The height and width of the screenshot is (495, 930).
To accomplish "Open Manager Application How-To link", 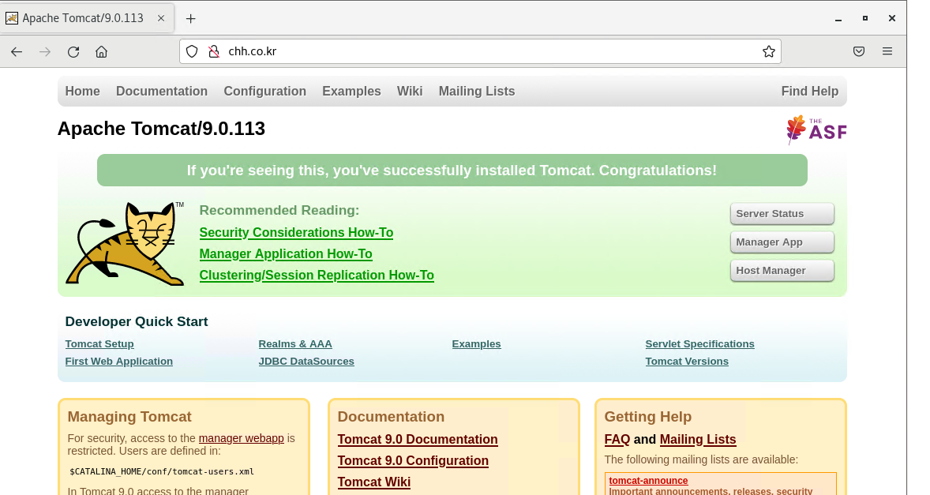I will (286, 253).
